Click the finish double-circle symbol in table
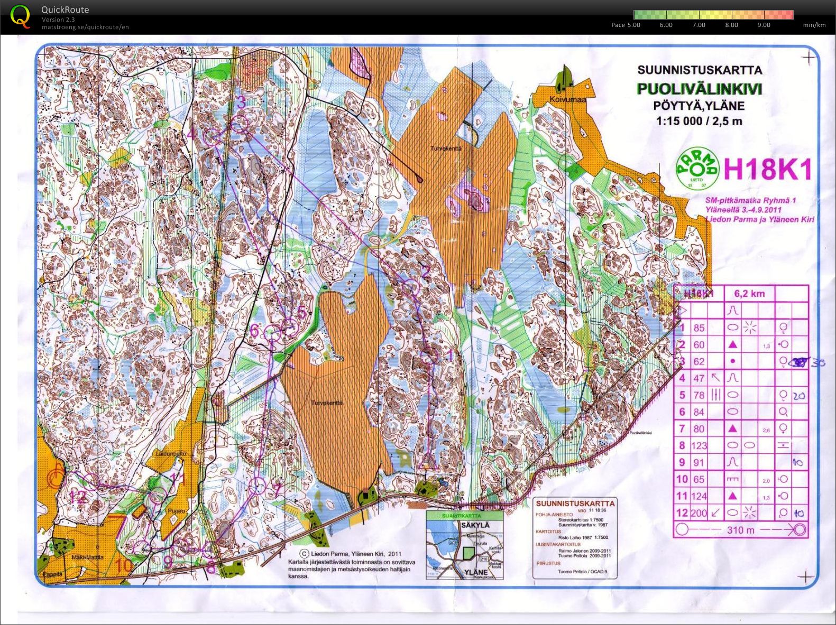 click(x=800, y=530)
